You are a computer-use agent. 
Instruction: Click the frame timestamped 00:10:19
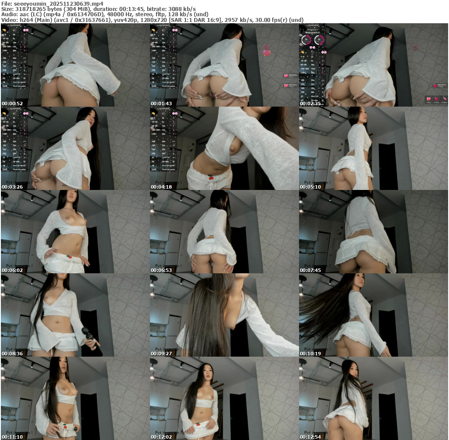373,315
